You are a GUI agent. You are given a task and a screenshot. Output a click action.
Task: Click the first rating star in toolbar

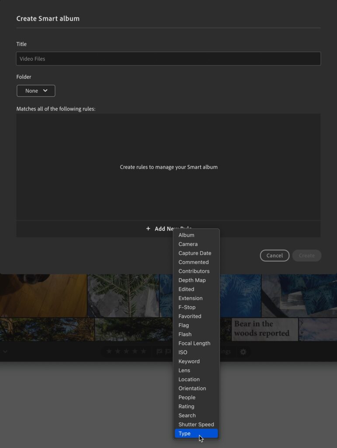(x=109, y=351)
